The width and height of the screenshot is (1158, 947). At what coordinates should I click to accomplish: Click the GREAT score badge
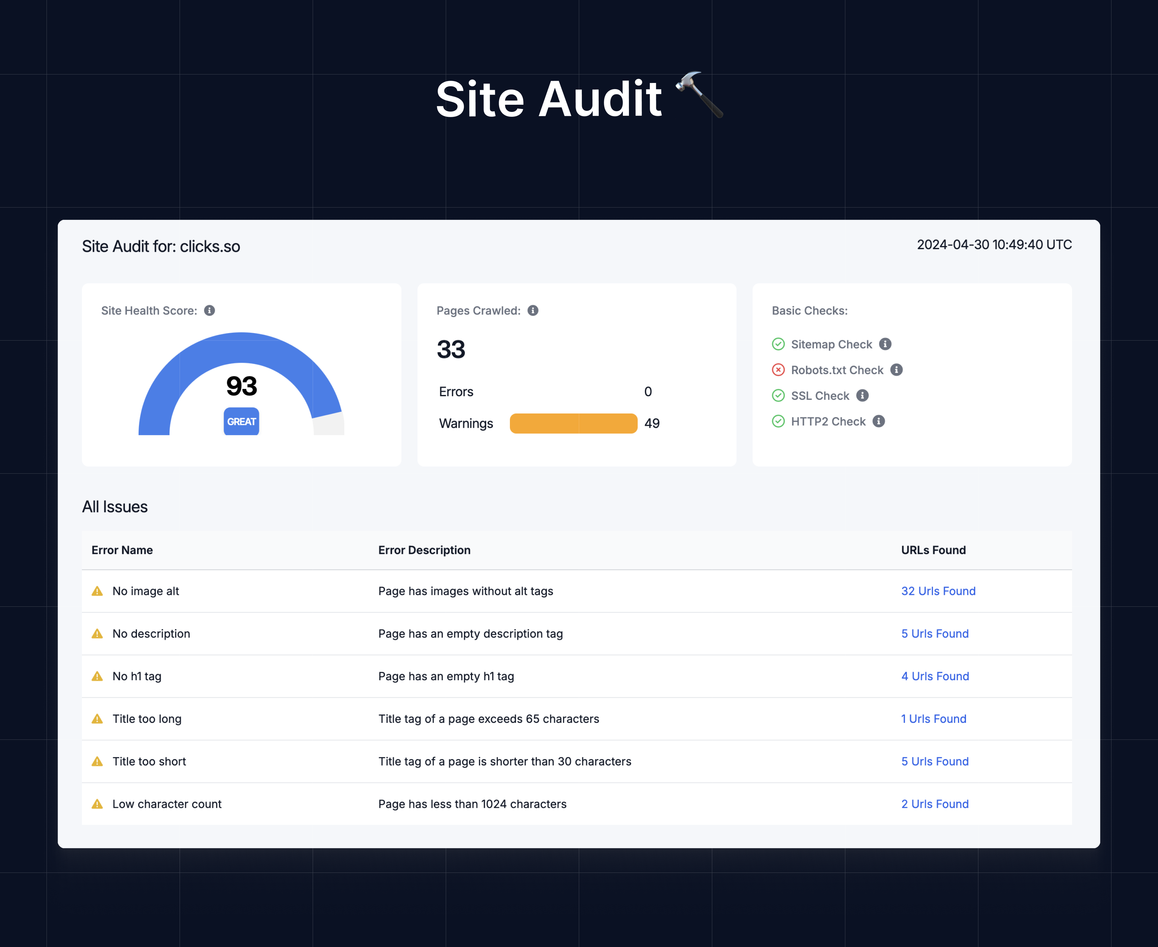241,421
